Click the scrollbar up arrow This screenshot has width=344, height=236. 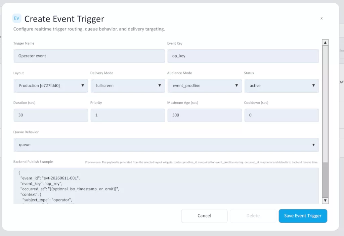click(325, 42)
